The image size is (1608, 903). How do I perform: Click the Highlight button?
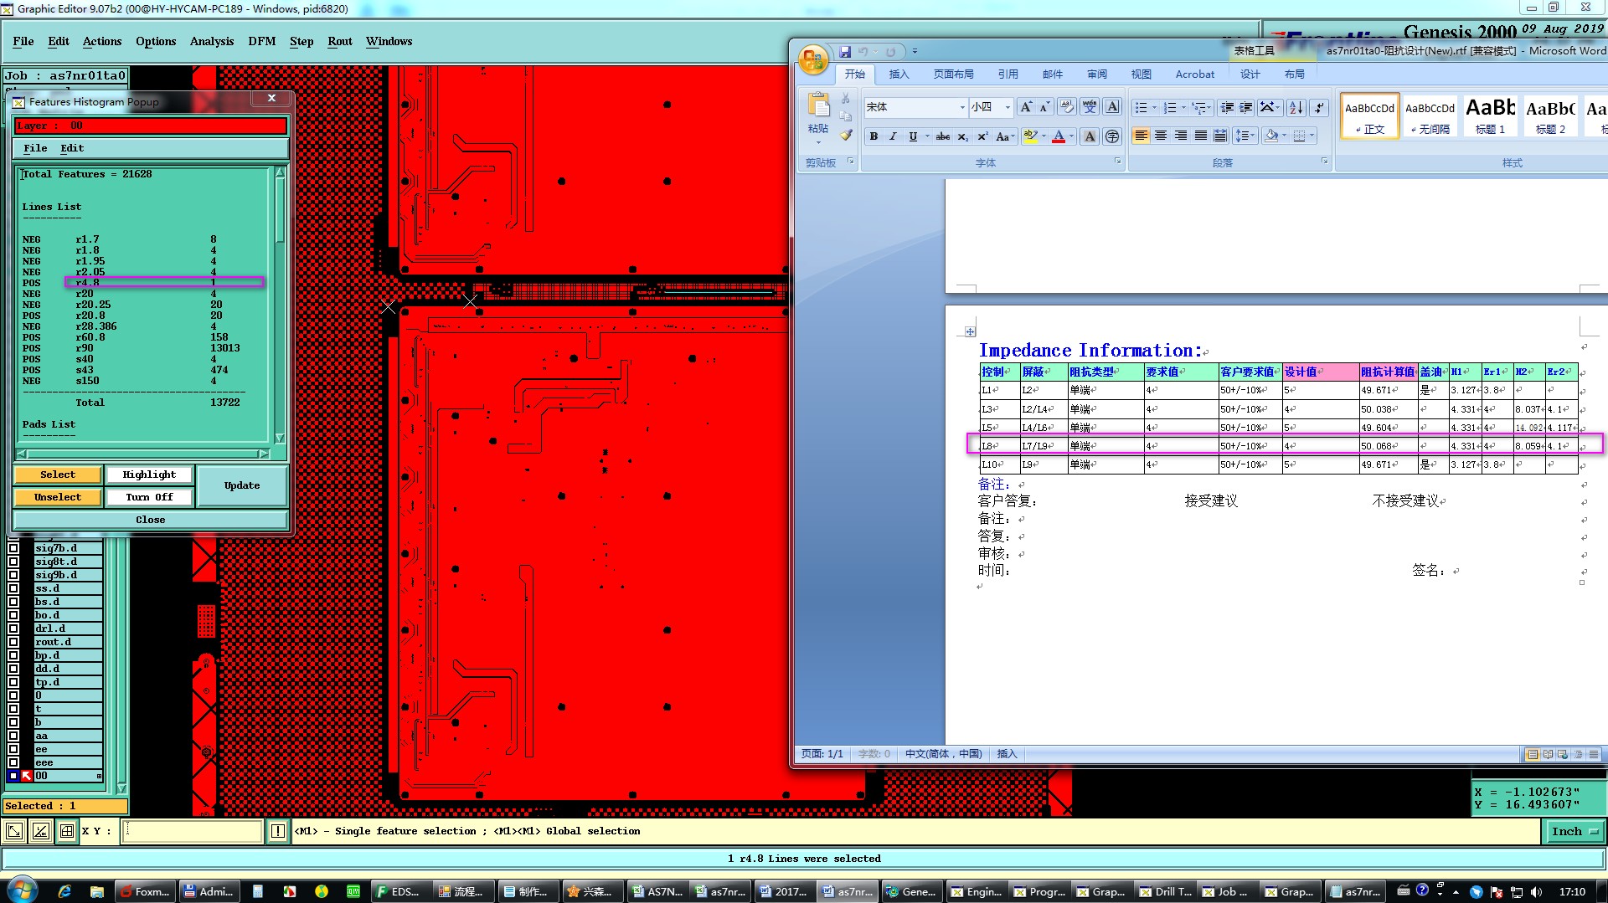click(x=149, y=475)
